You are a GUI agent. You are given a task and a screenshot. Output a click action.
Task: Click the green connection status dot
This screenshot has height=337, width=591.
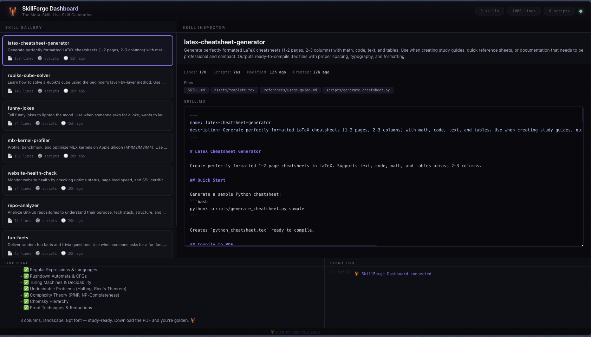581,11
